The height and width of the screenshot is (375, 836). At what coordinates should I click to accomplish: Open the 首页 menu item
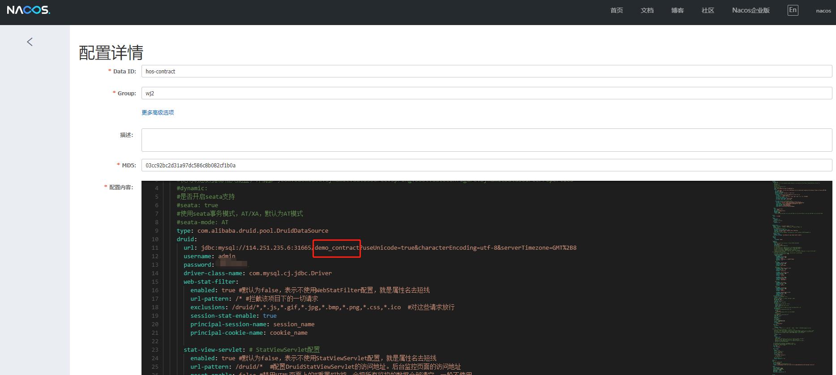click(617, 10)
